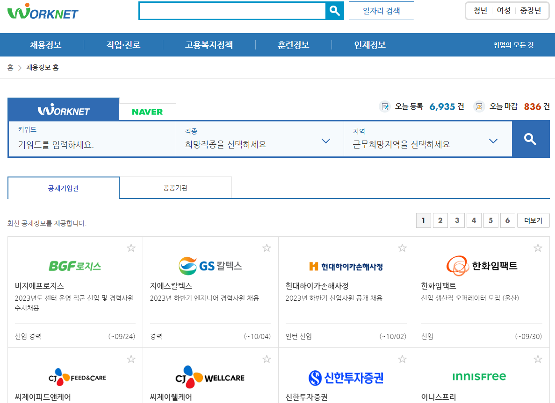Click the top search input field

coord(232,11)
